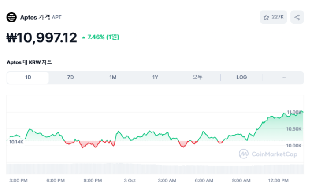Click the 11.00K y-axis label
Screen dimensions: 312x187
(x=294, y=112)
